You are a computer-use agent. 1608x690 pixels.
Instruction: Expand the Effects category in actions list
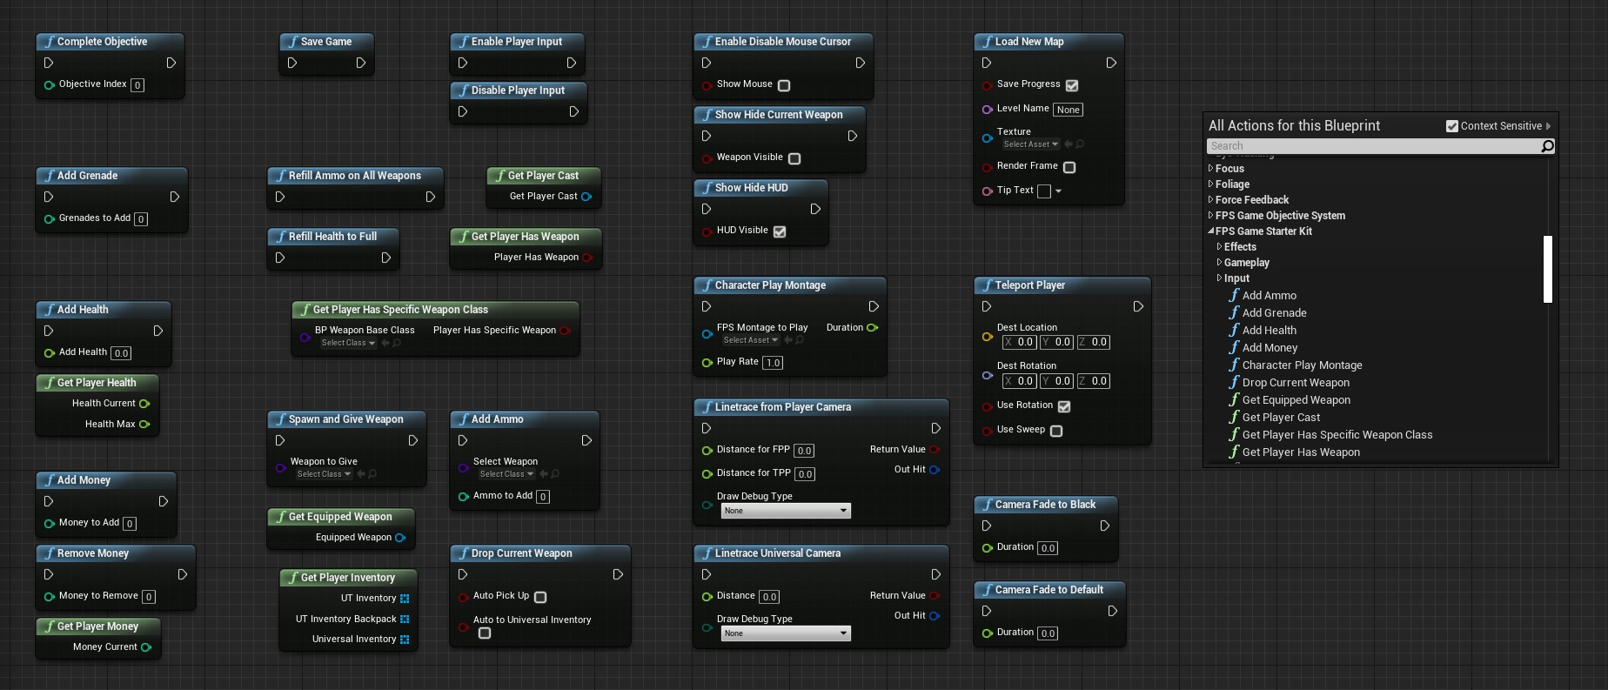1219,247
